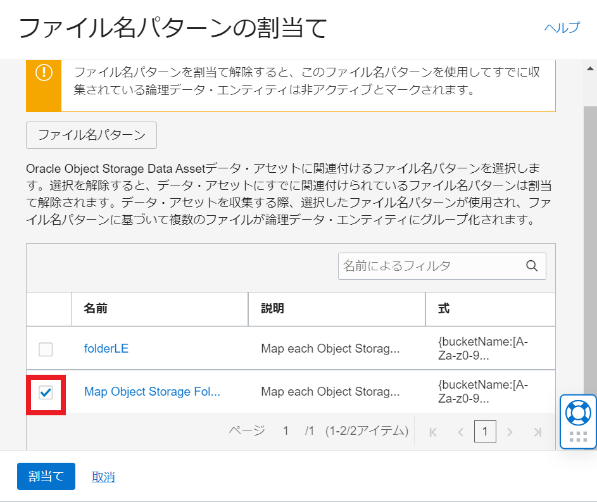Check the folderLE row checkbox
The image size is (597, 502).
click(x=46, y=349)
